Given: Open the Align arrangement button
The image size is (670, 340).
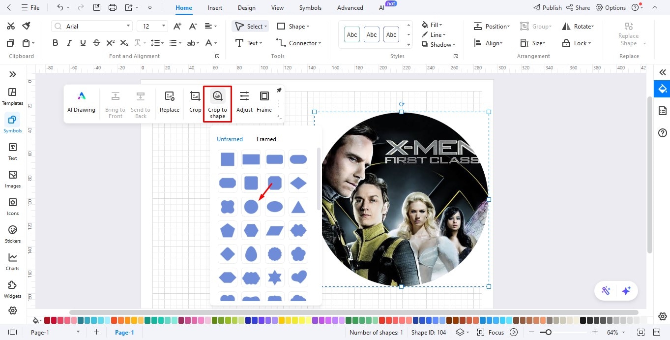Looking at the screenshot, I should tap(488, 43).
